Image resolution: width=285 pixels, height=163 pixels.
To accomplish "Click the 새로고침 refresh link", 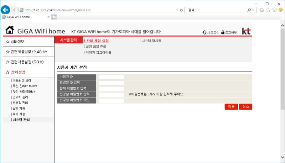I will click(x=211, y=32).
